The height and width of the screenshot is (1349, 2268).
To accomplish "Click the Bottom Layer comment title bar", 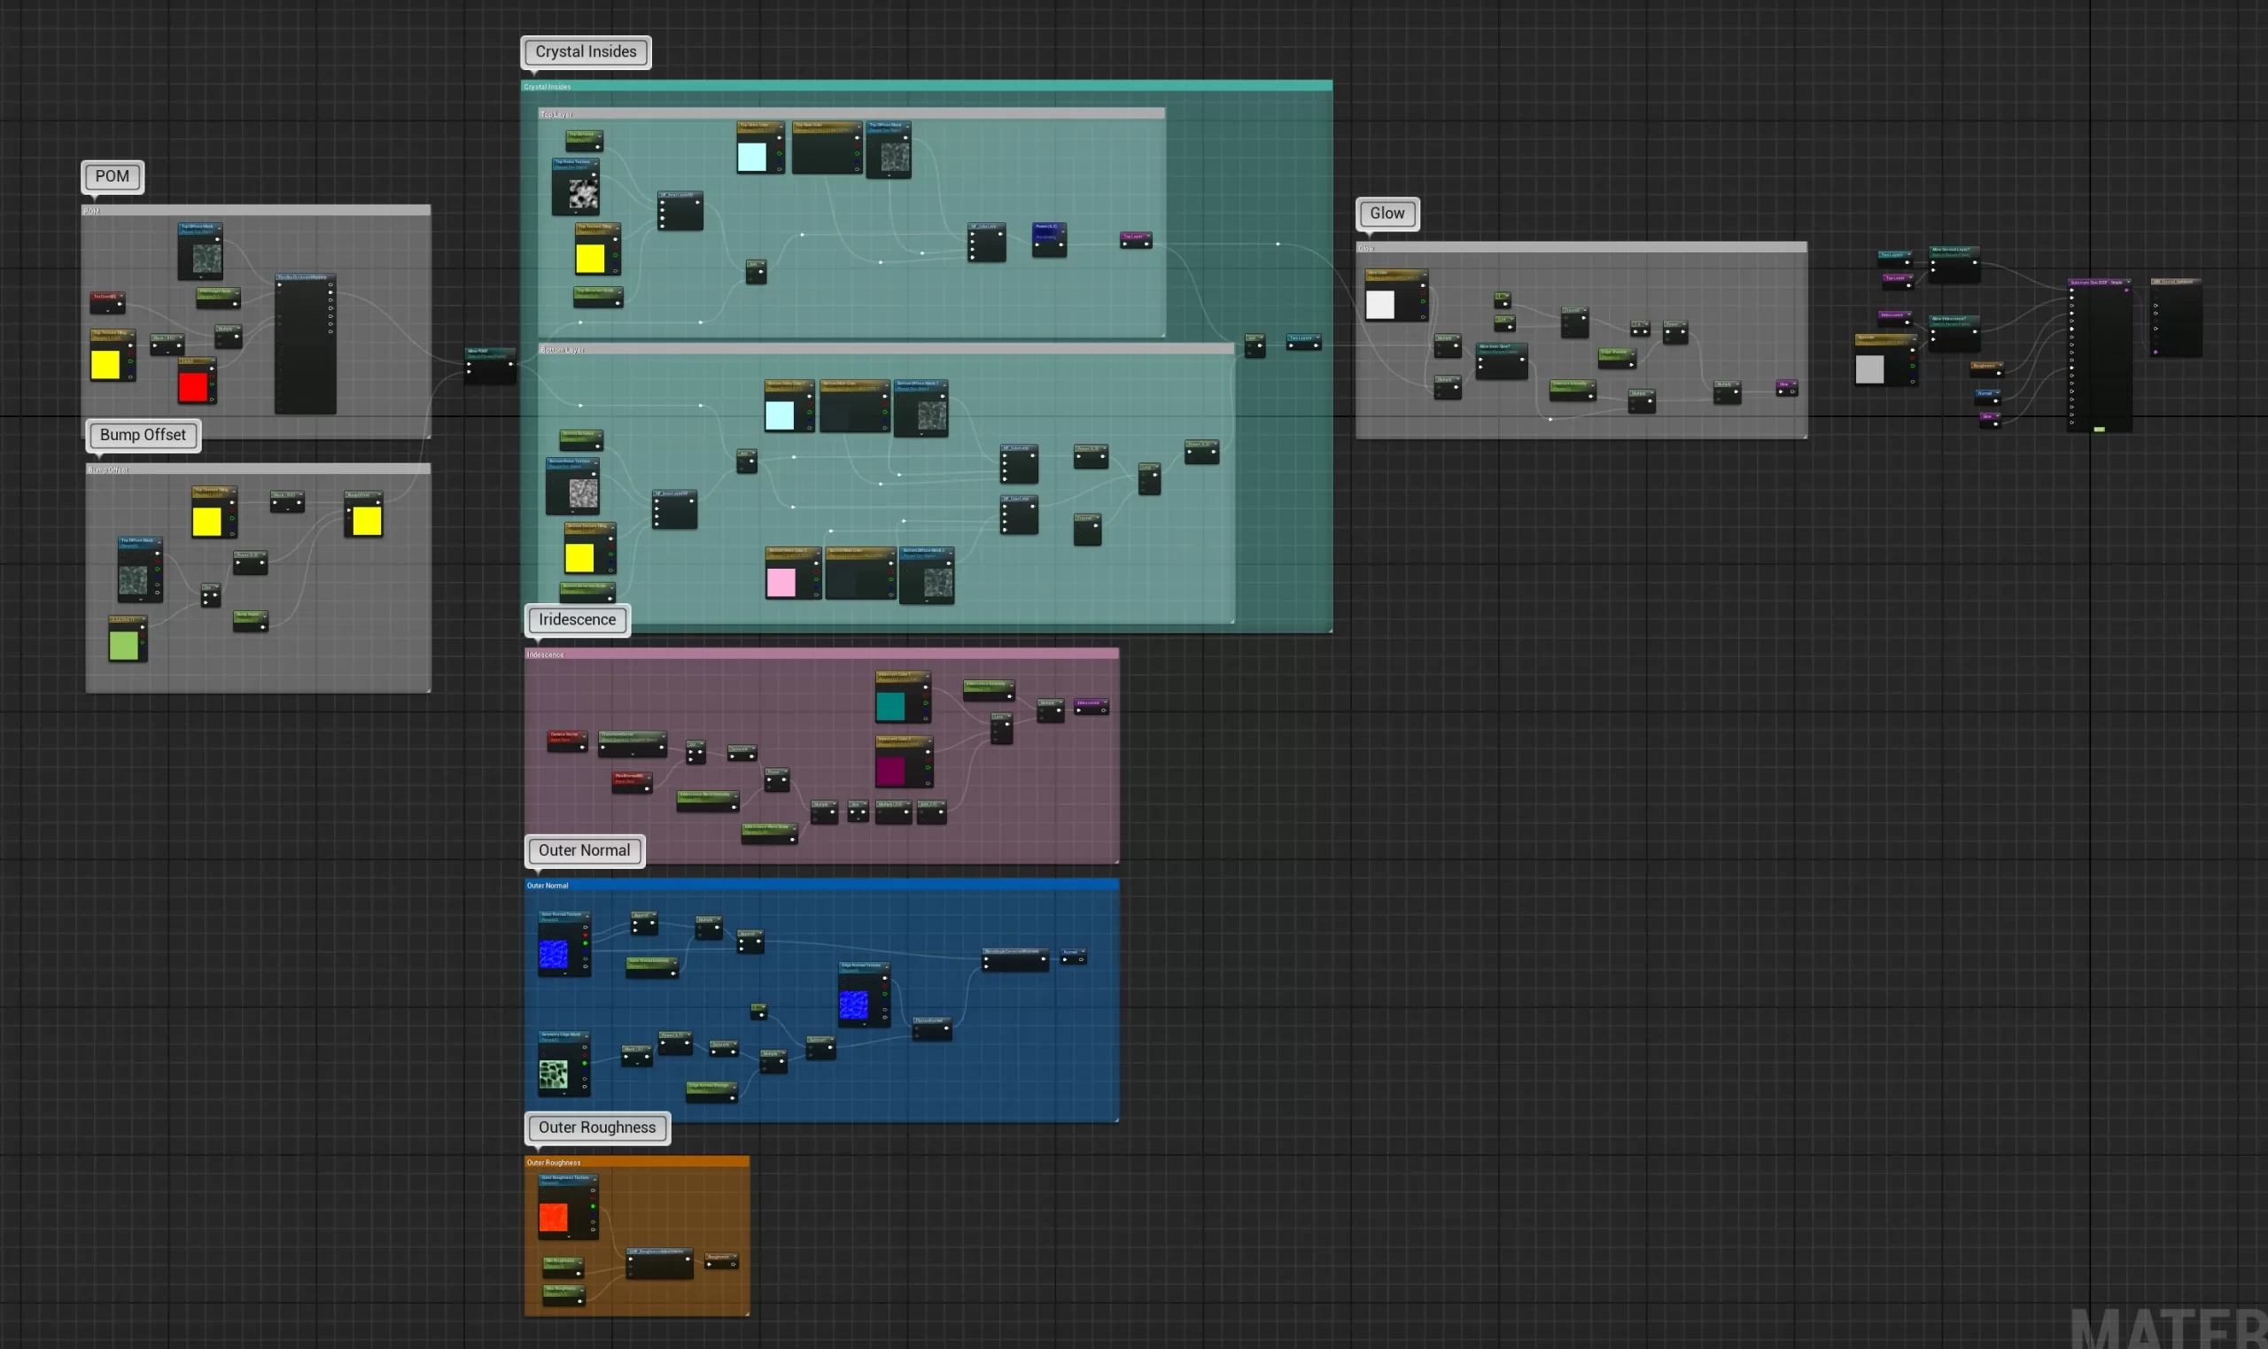I will coord(886,349).
